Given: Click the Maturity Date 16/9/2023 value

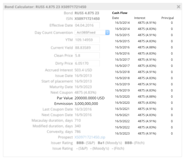Looking at the screenshot, I should click(83, 87).
